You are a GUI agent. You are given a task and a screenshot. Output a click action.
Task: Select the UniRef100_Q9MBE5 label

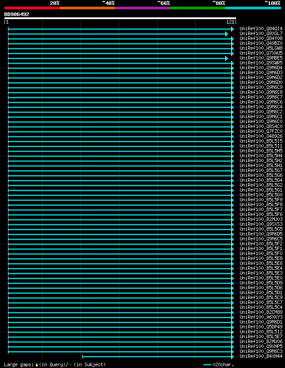click(261, 58)
